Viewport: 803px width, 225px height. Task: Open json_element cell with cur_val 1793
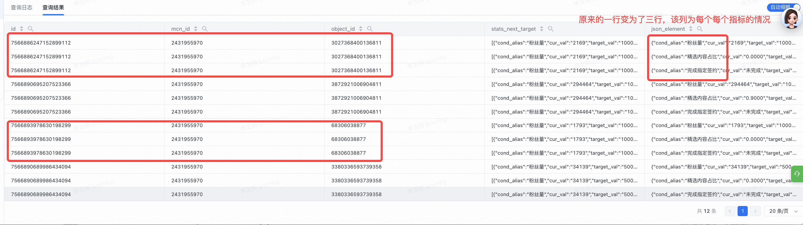pos(723,126)
